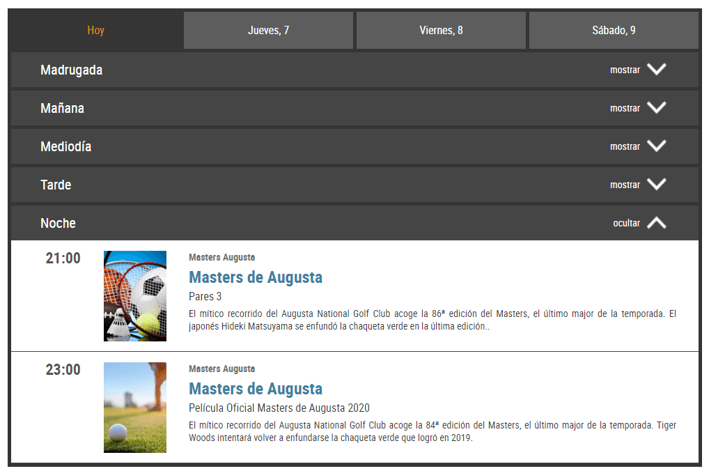This screenshot has width=709, height=471.
Task: Click the 21:00 time label
Action: (63, 258)
